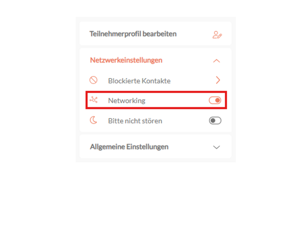Screen dimensions: 308x231
Task: Enable the Bitte nicht stören toggle
Action: 215,121
